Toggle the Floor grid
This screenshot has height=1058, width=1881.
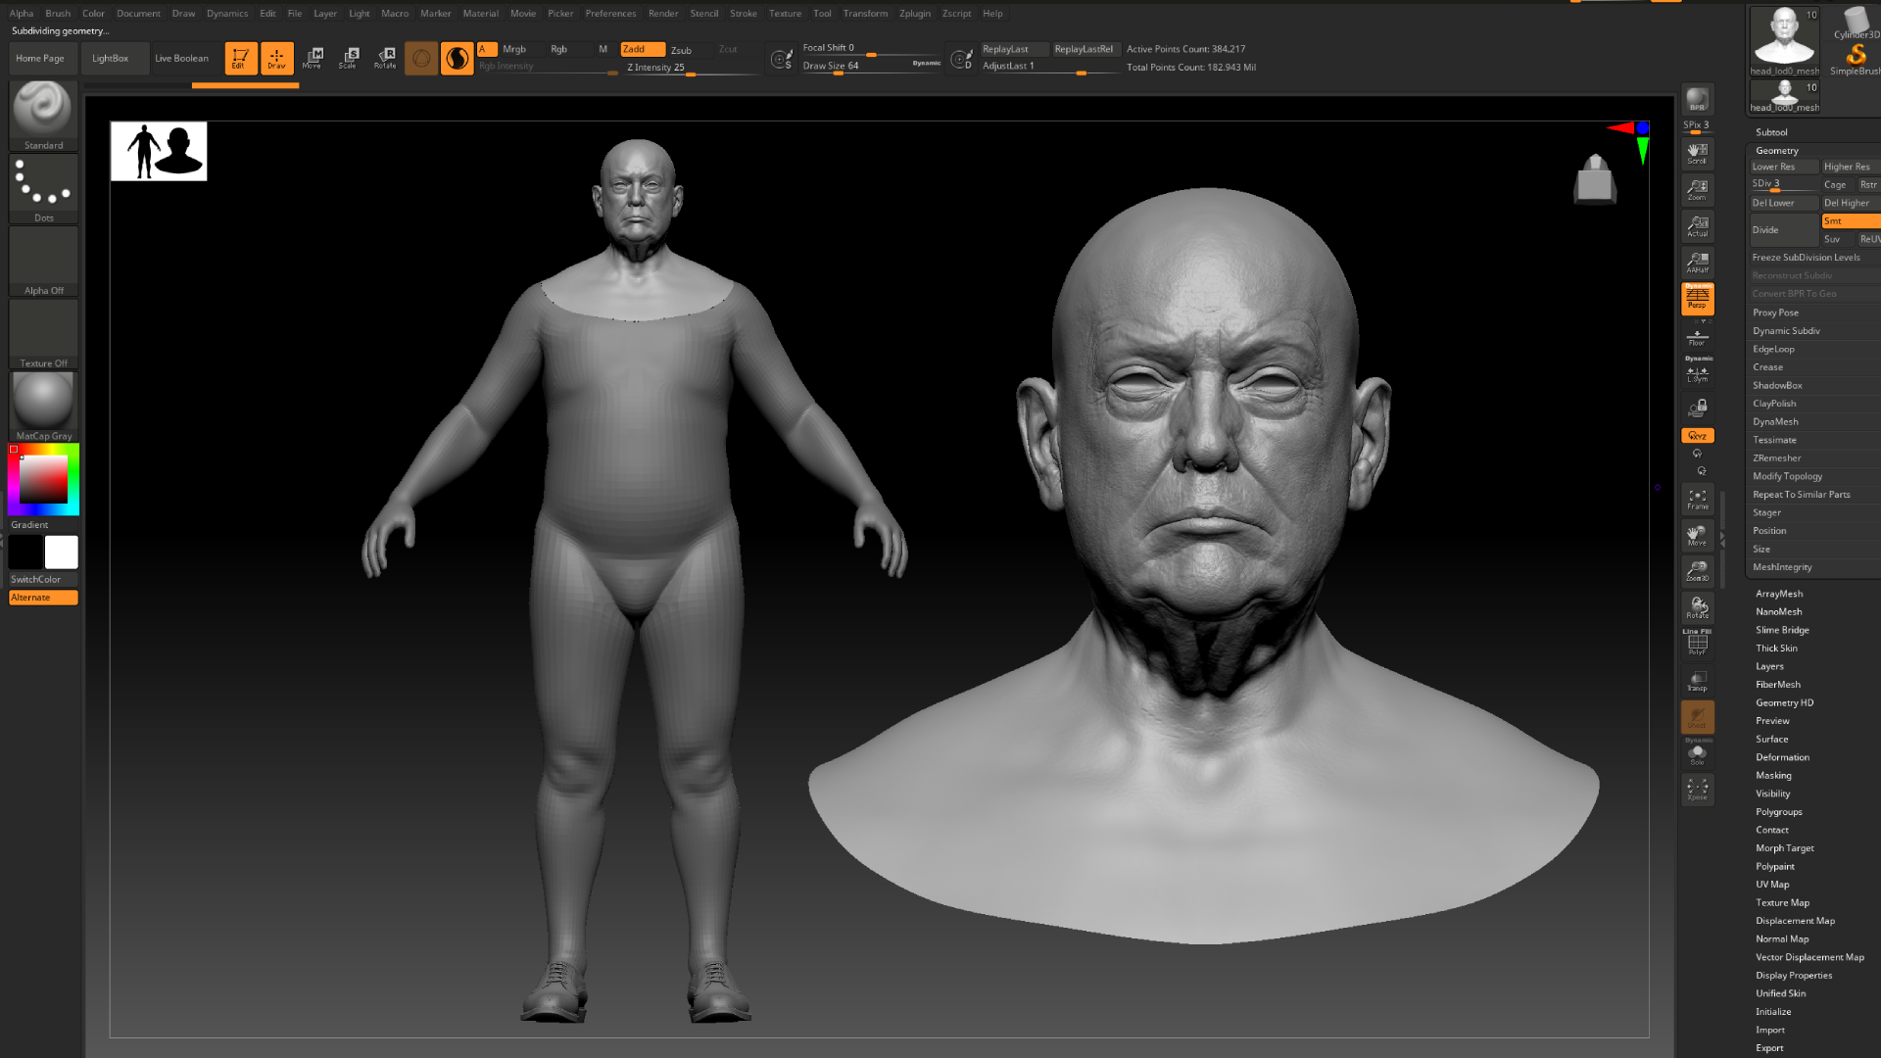[x=1697, y=338]
